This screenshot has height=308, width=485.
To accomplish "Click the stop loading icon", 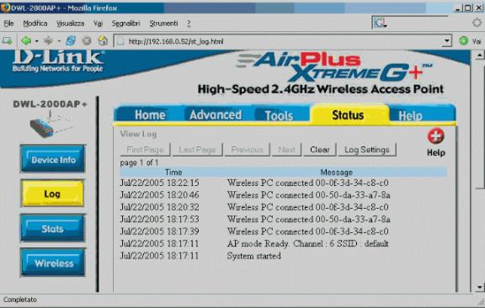I will tap(87, 41).
